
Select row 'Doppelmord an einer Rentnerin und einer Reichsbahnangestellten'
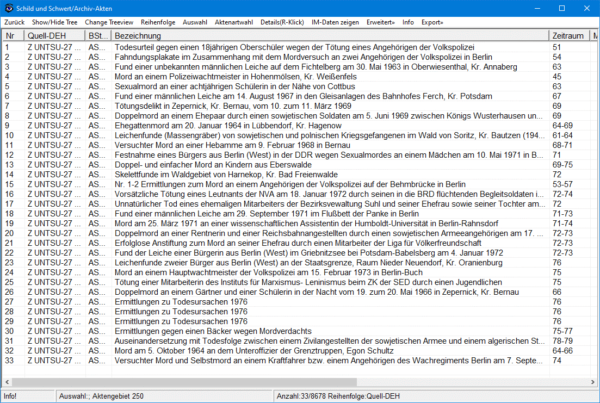pos(299,233)
